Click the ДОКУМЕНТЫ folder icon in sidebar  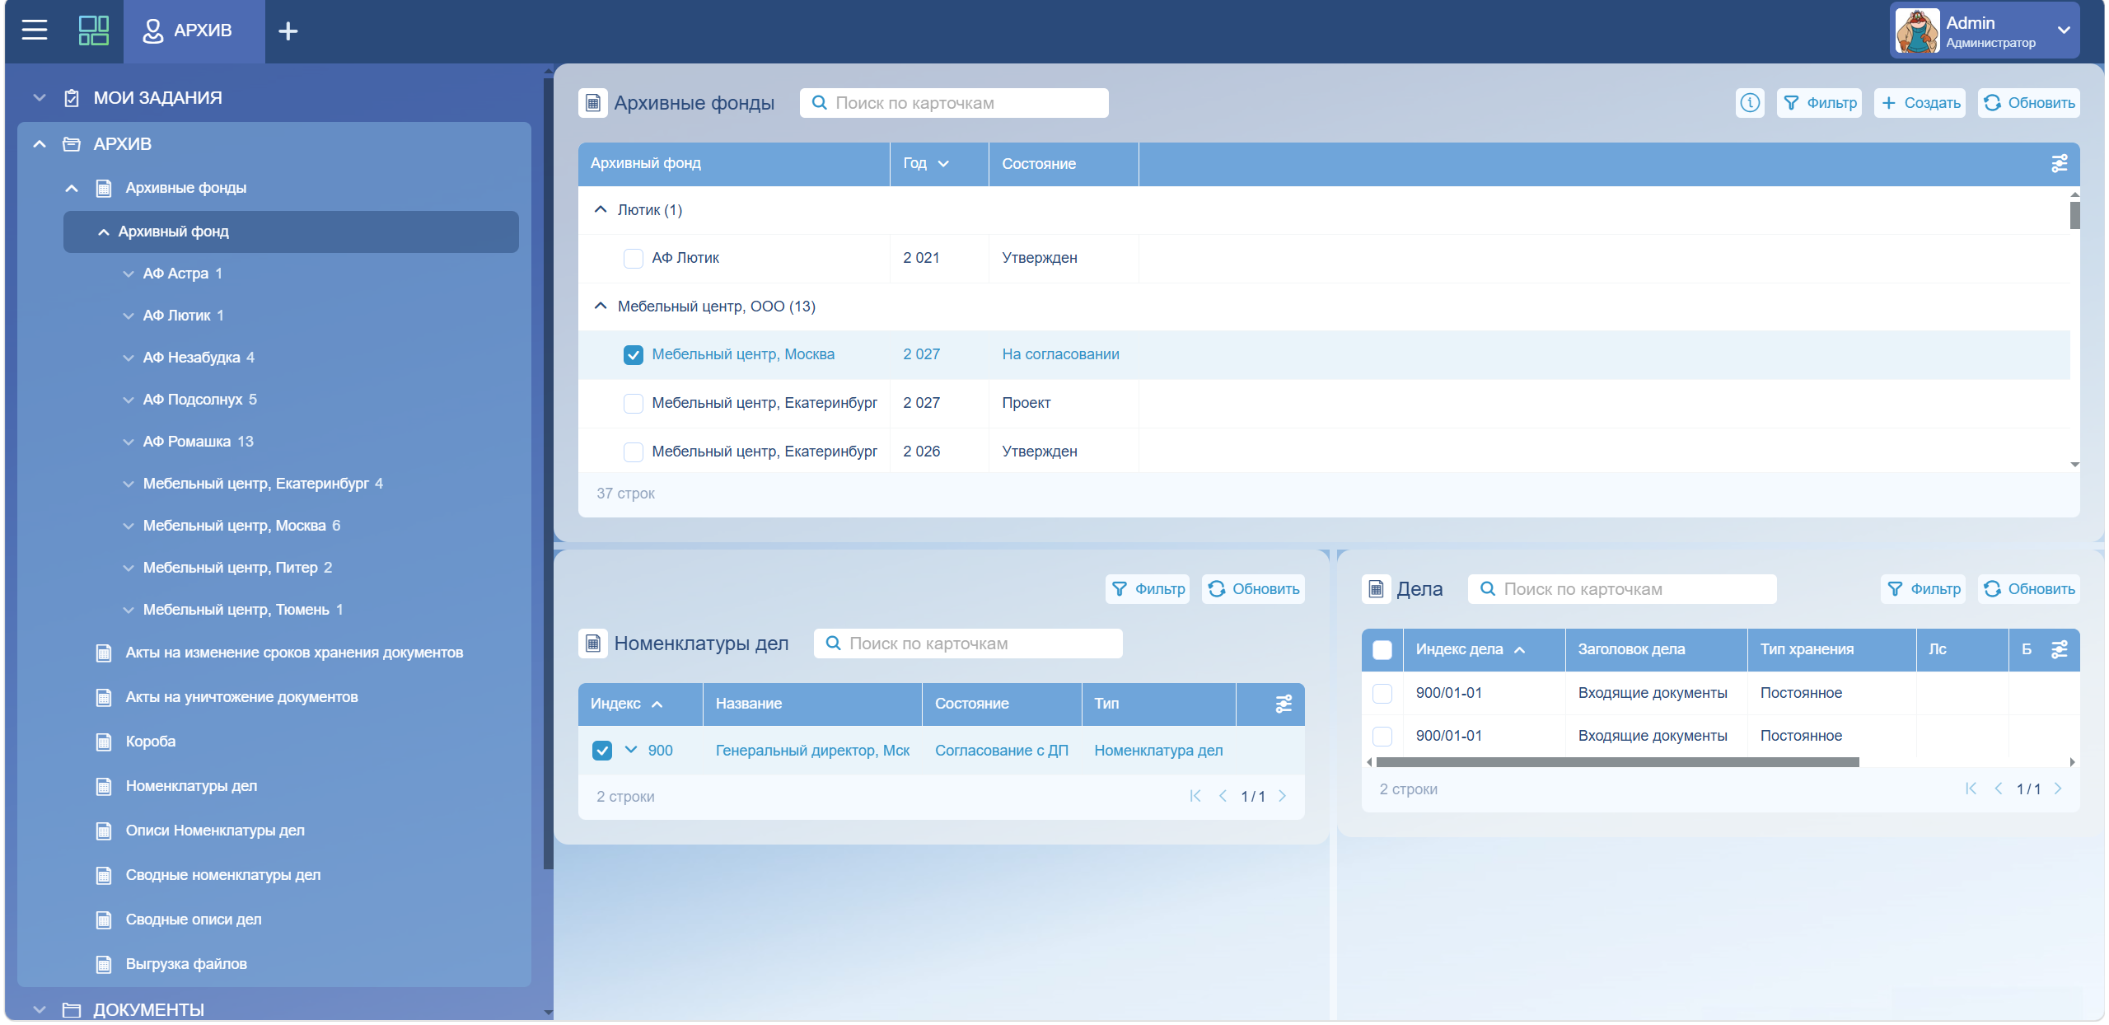tap(72, 1009)
